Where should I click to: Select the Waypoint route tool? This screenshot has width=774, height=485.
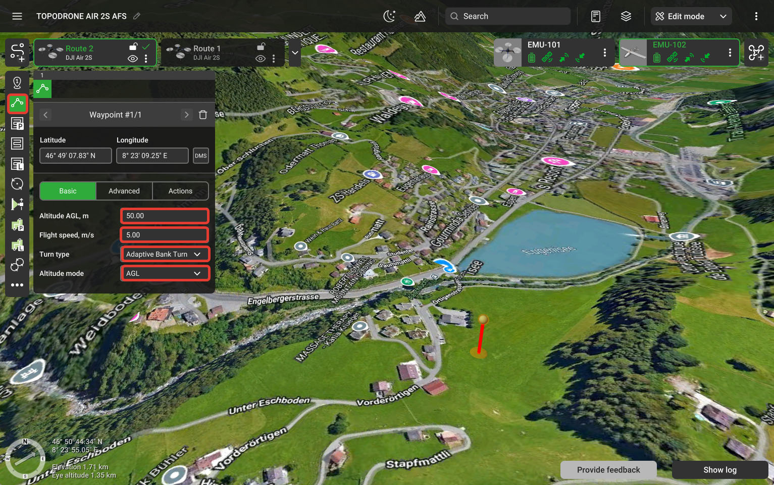tap(17, 103)
